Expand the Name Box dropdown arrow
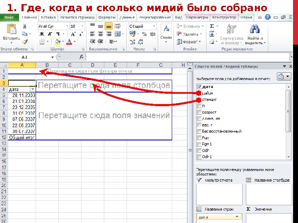This screenshot has width=298, height=223. click(53, 57)
